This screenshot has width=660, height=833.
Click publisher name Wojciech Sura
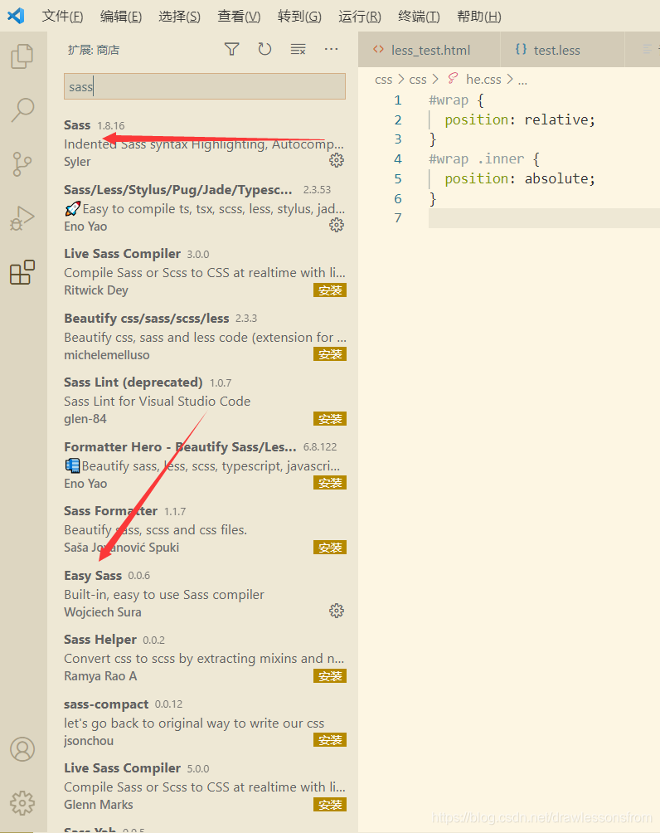(103, 612)
